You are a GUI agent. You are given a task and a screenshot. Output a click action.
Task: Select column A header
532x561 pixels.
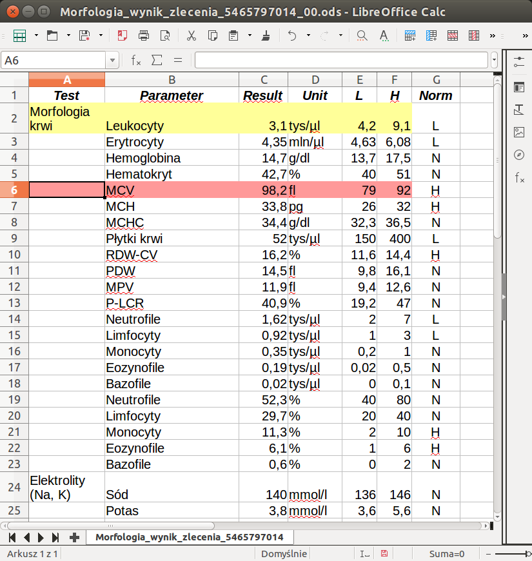click(x=67, y=79)
